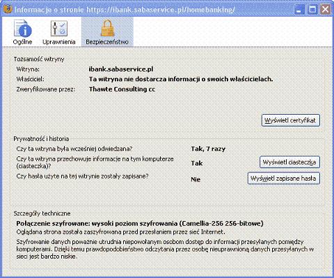Click question about previously visited site

pos(74,149)
